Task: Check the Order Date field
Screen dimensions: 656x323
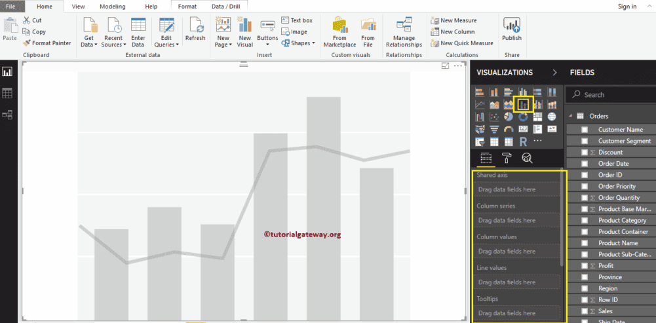Action: (x=585, y=164)
